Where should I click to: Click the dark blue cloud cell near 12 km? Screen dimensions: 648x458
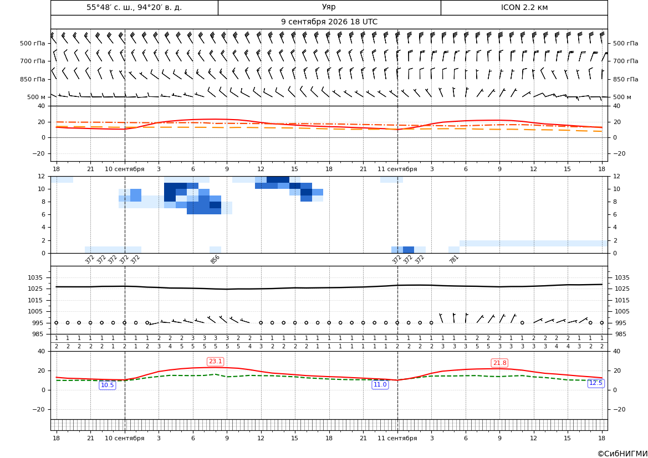pyautogui.click(x=278, y=179)
